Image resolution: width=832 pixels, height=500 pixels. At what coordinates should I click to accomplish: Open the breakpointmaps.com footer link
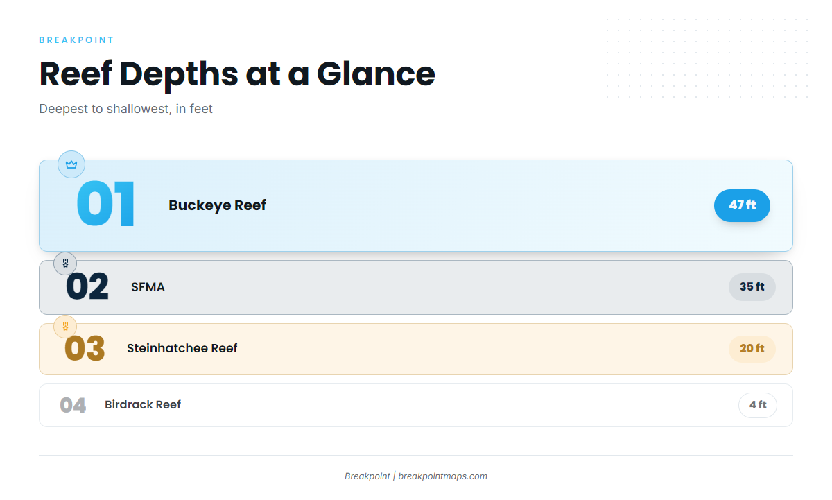click(442, 476)
